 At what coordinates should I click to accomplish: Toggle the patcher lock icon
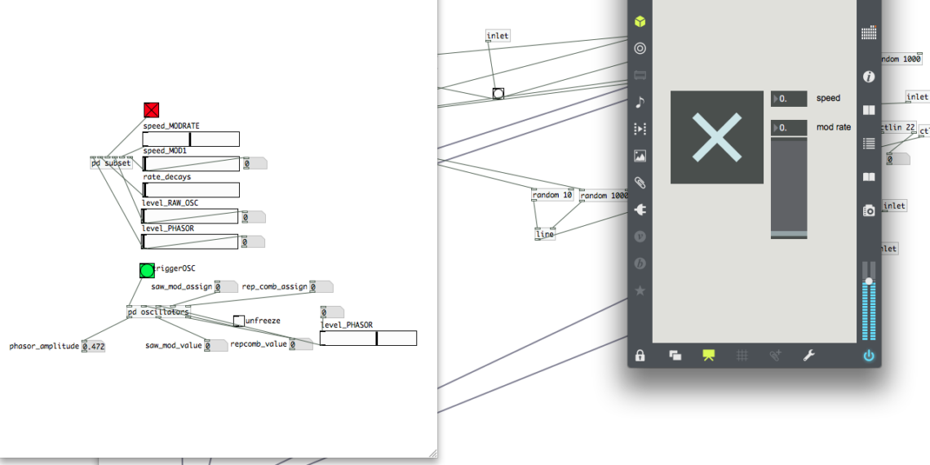pos(640,356)
